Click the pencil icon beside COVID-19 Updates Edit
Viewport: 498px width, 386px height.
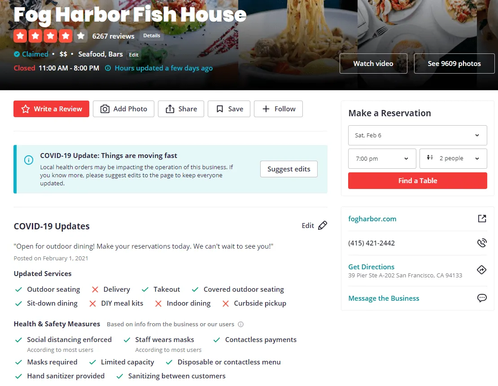323,225
